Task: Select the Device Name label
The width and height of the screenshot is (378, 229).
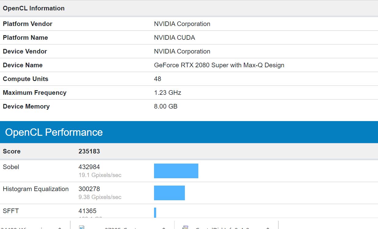Action: [23, 65]
